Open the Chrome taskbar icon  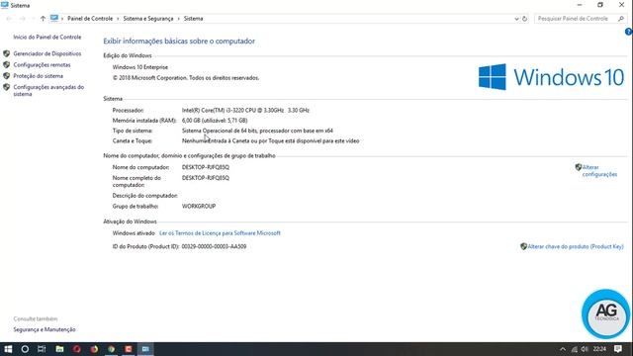[x=112, y=349]
